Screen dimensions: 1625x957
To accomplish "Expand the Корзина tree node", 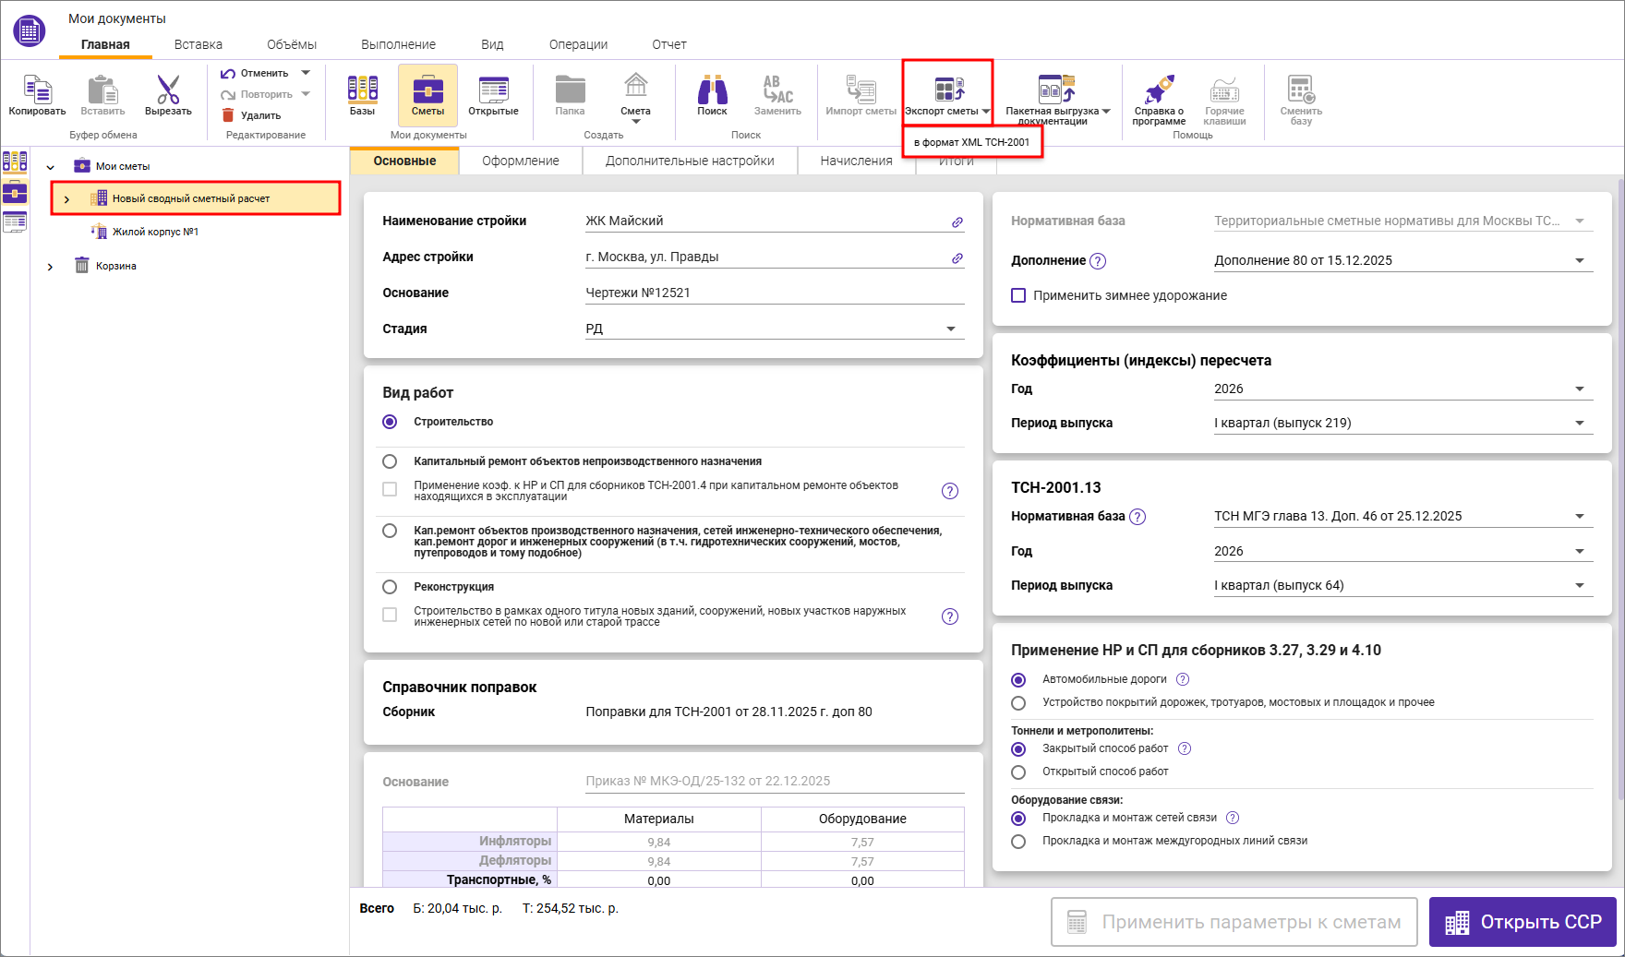I will click(x=50, y=267).
